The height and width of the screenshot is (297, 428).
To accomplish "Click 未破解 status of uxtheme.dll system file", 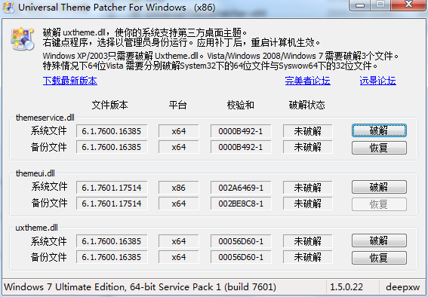I will click(308, 241).
